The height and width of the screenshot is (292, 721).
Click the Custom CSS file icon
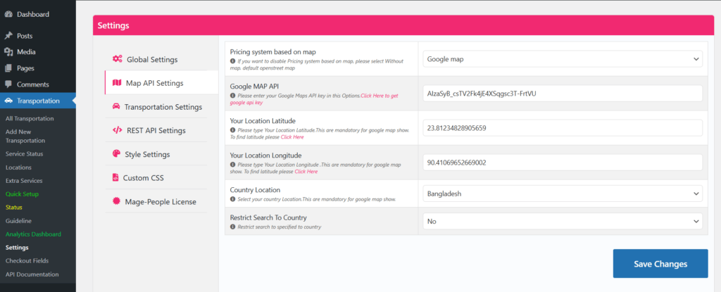pyautogui.click(x=115, y=177)
